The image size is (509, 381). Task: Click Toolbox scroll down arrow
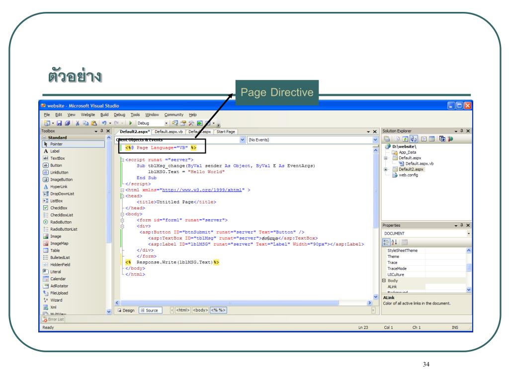pyautogui.click(x=109, y=312)
